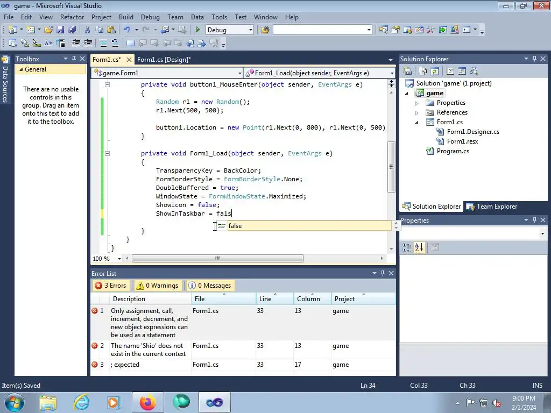
Task: Save the current file with the floppy icon
Action: (60, 30)
